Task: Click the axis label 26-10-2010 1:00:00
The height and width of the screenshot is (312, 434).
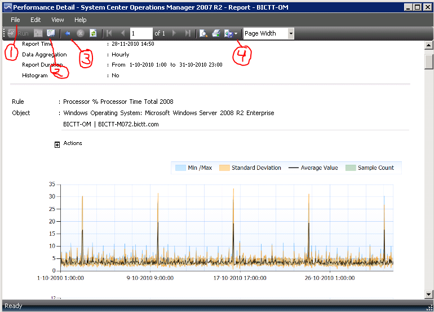Action: (x=330, y=278)
